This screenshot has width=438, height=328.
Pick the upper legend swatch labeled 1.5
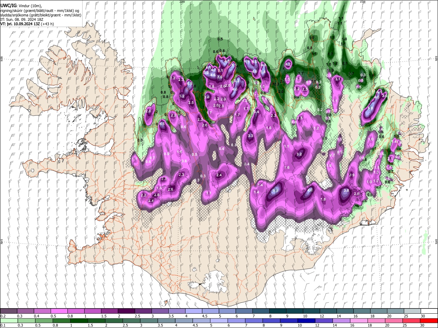(x=109, y=311)
